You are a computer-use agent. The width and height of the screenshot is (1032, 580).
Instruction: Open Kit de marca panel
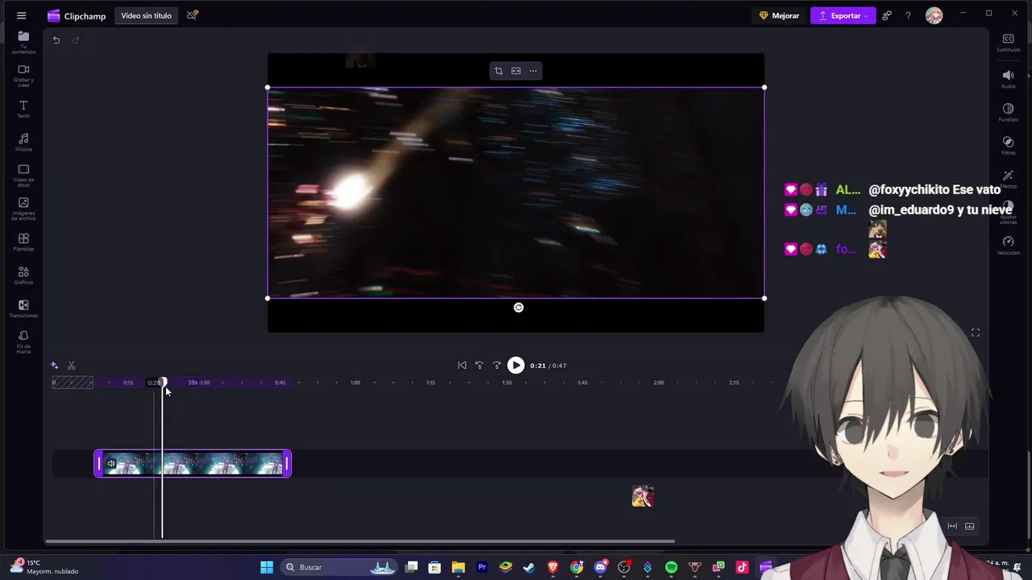(x=23, y=342)
